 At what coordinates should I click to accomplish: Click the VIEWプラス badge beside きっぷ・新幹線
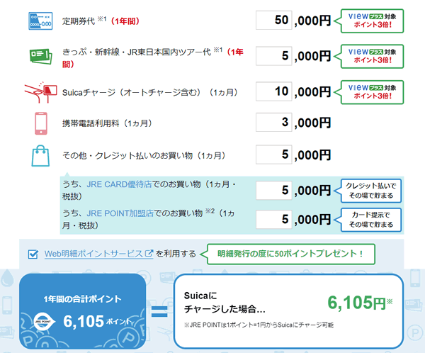pyautogui.click(x=372, y=57)
